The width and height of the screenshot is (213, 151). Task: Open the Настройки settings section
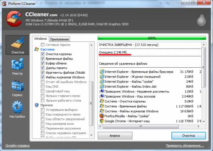(x=17, y=109)
